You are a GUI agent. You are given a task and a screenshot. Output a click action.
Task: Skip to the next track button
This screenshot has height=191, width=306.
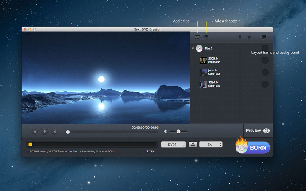pos(54,132)
